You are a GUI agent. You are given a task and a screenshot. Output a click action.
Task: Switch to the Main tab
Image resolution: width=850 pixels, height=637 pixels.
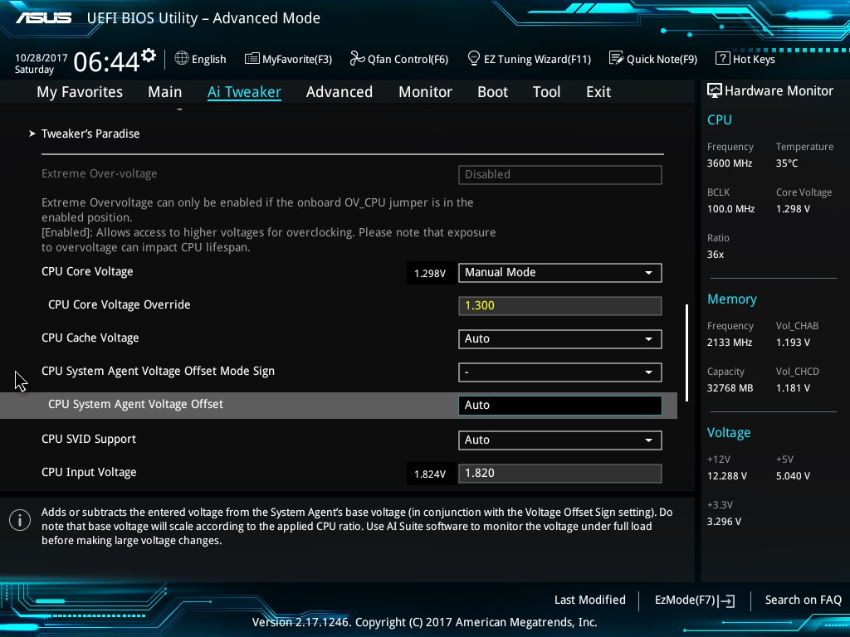pos(165,91)
